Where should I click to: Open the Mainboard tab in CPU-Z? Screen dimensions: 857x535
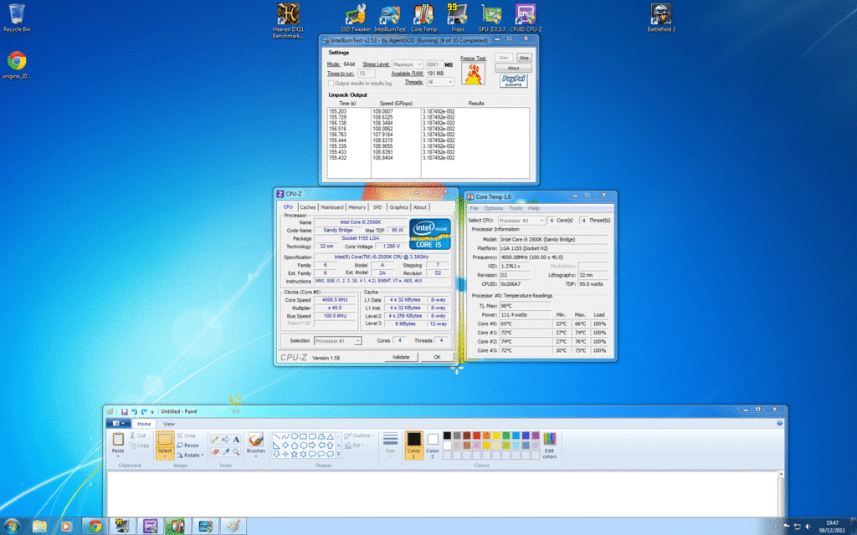coord(332,207)
